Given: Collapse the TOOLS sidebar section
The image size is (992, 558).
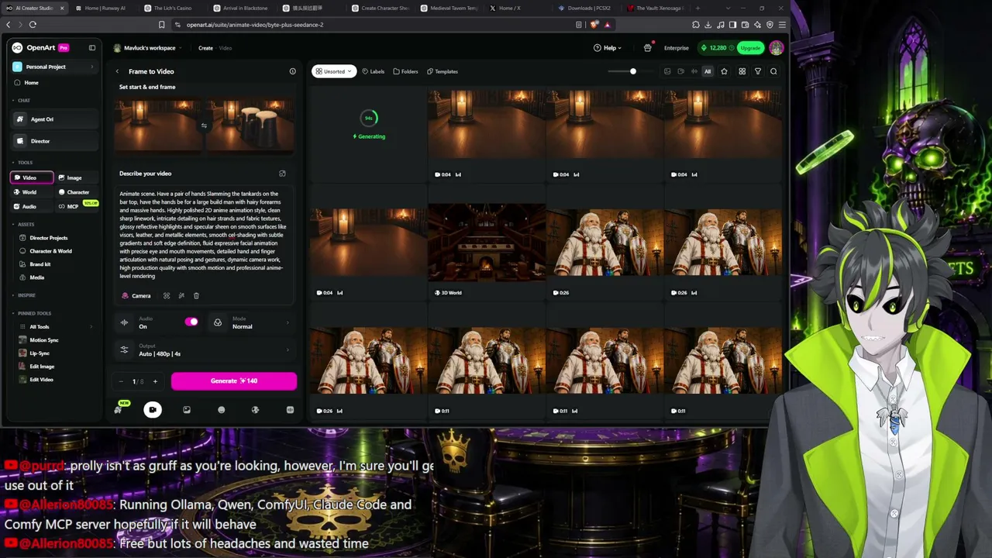Looking at the screenshot, I should point(23,163).
